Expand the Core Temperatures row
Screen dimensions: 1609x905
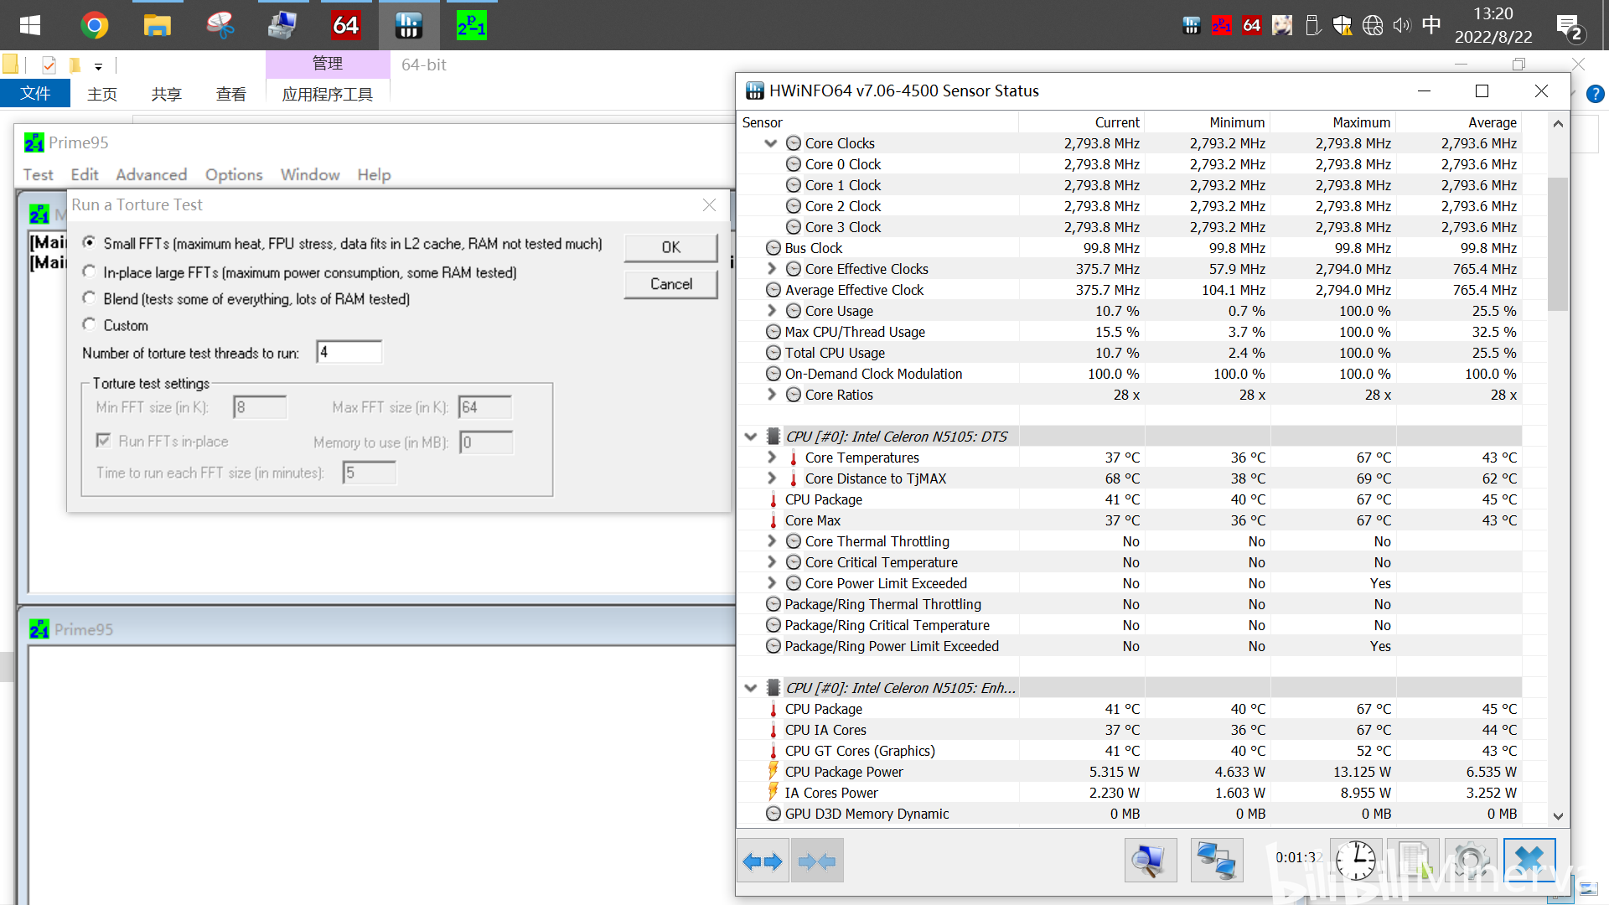click(772, 458)
